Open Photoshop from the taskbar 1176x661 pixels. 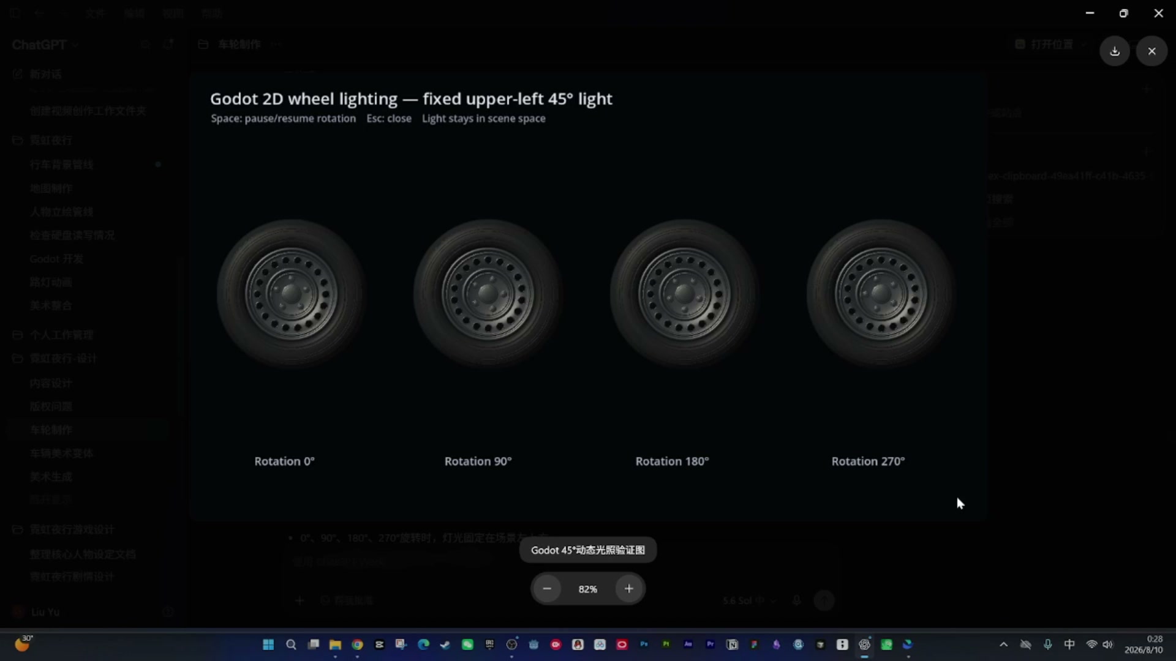click(644, 644)
